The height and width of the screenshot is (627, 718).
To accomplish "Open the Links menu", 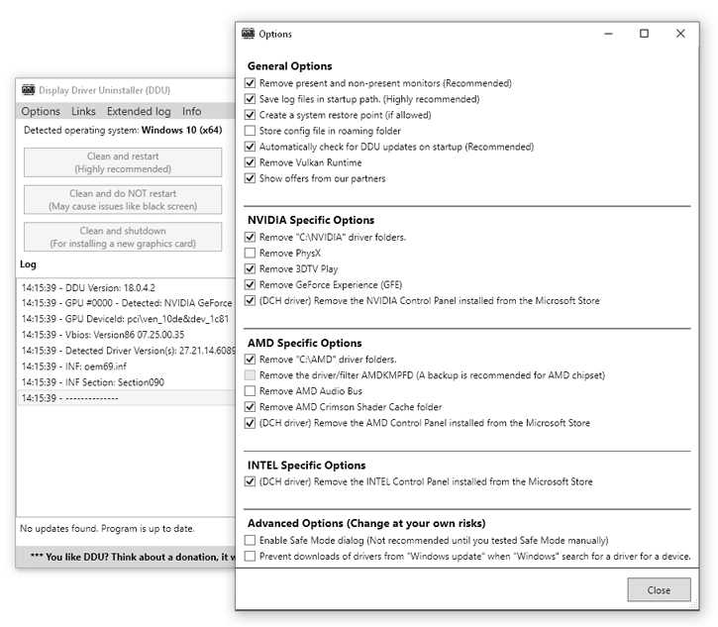I will tap(83, 111).
